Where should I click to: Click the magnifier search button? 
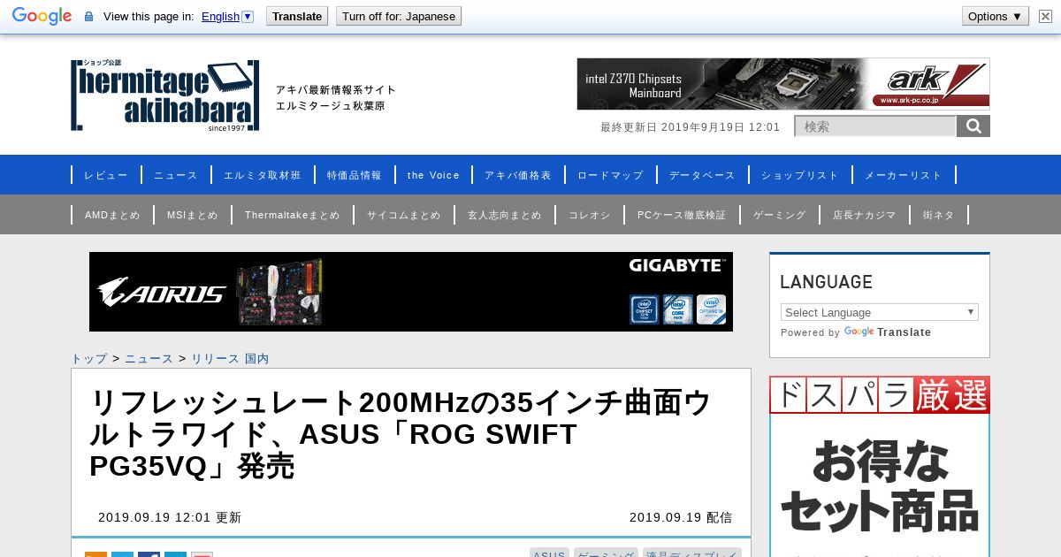pyautogui.click(x=973, y=126)
